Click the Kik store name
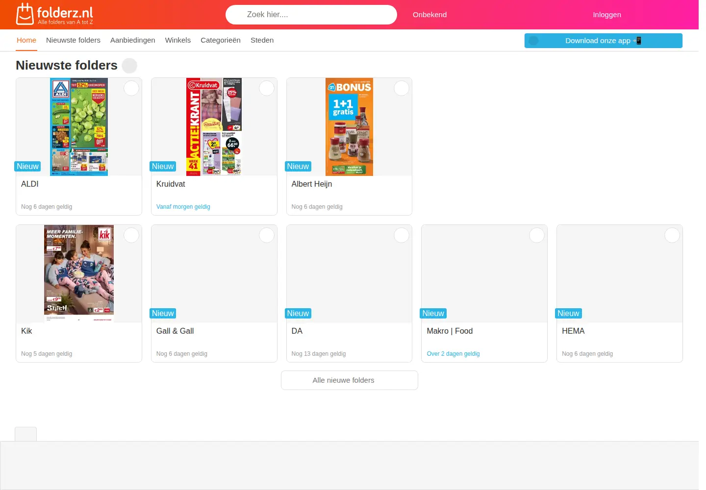This screenshot has height=490, width=706. pyautogui.click(x=26, y=331)
